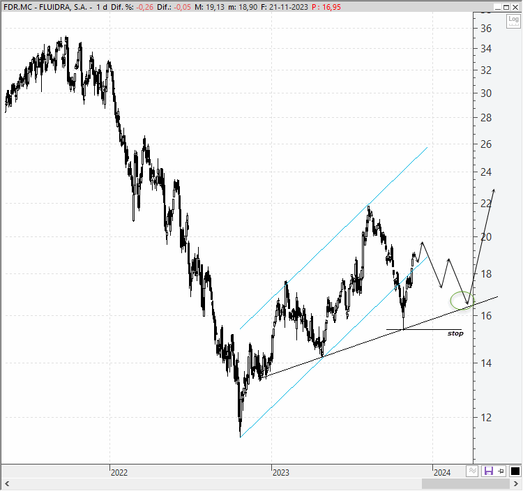Click the horizontal scrollbar thumb
Screen dimensions: 523x491
click(x=466, y=483)
